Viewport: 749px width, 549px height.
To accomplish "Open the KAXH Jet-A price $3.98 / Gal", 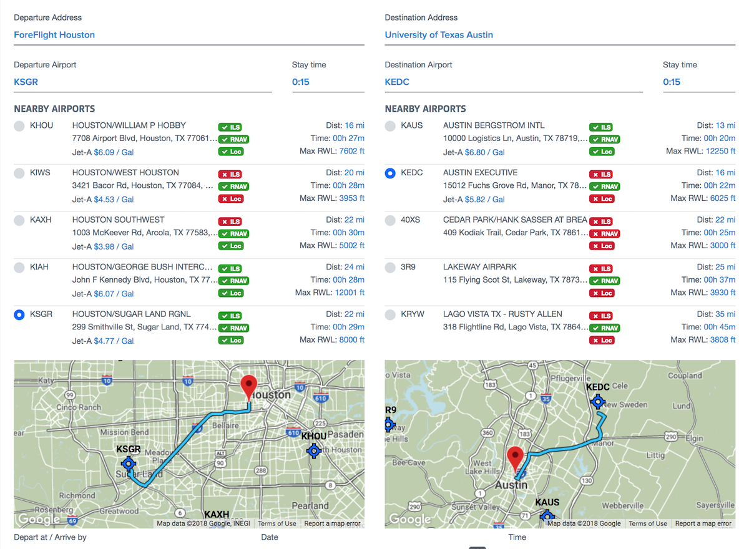I will pyautogui.click(x=114, y=246).
